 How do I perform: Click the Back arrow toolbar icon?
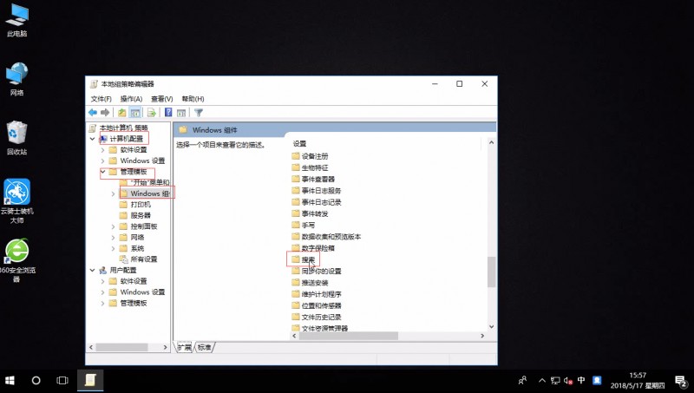pos(93,113)
